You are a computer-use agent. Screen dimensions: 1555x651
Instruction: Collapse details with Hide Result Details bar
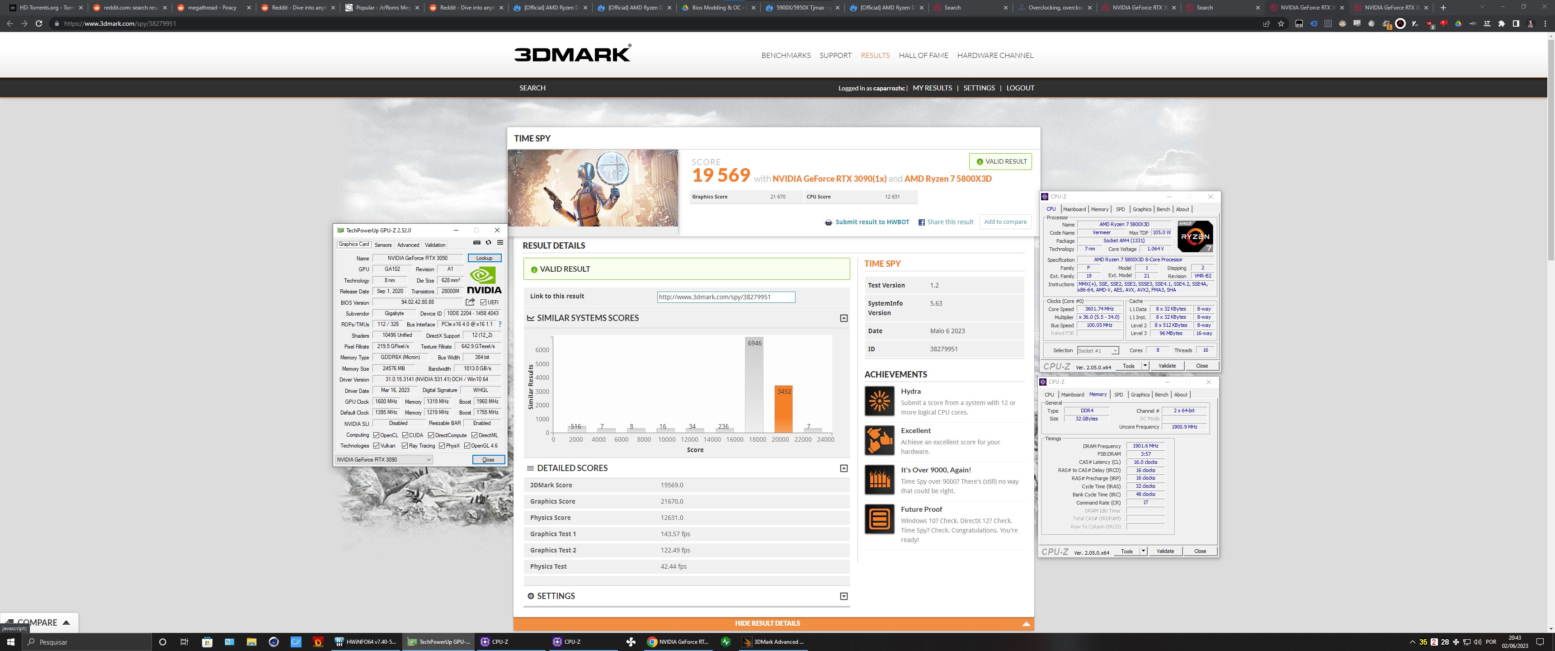click(773, 623)
